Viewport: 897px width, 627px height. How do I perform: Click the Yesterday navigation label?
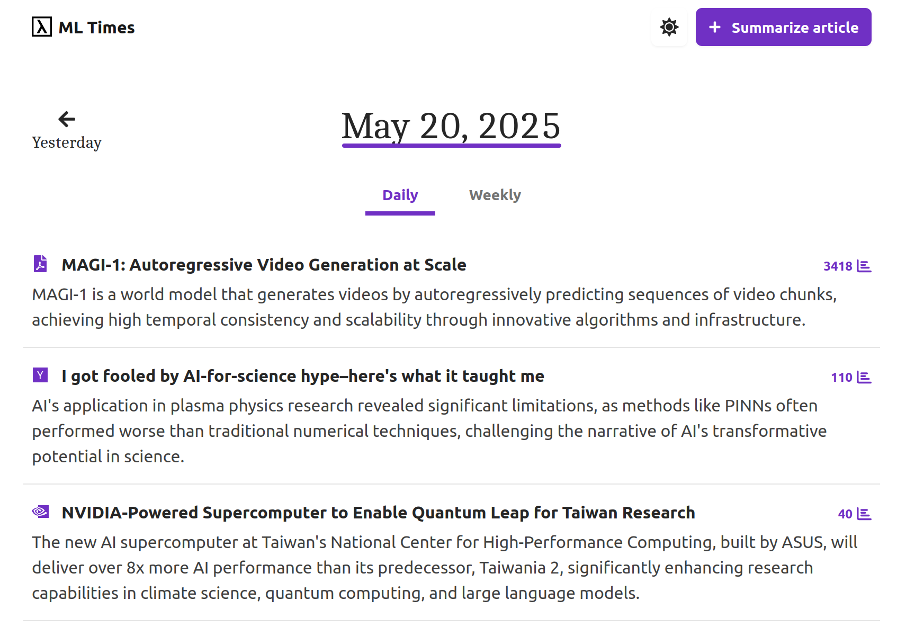coord(67,142)
